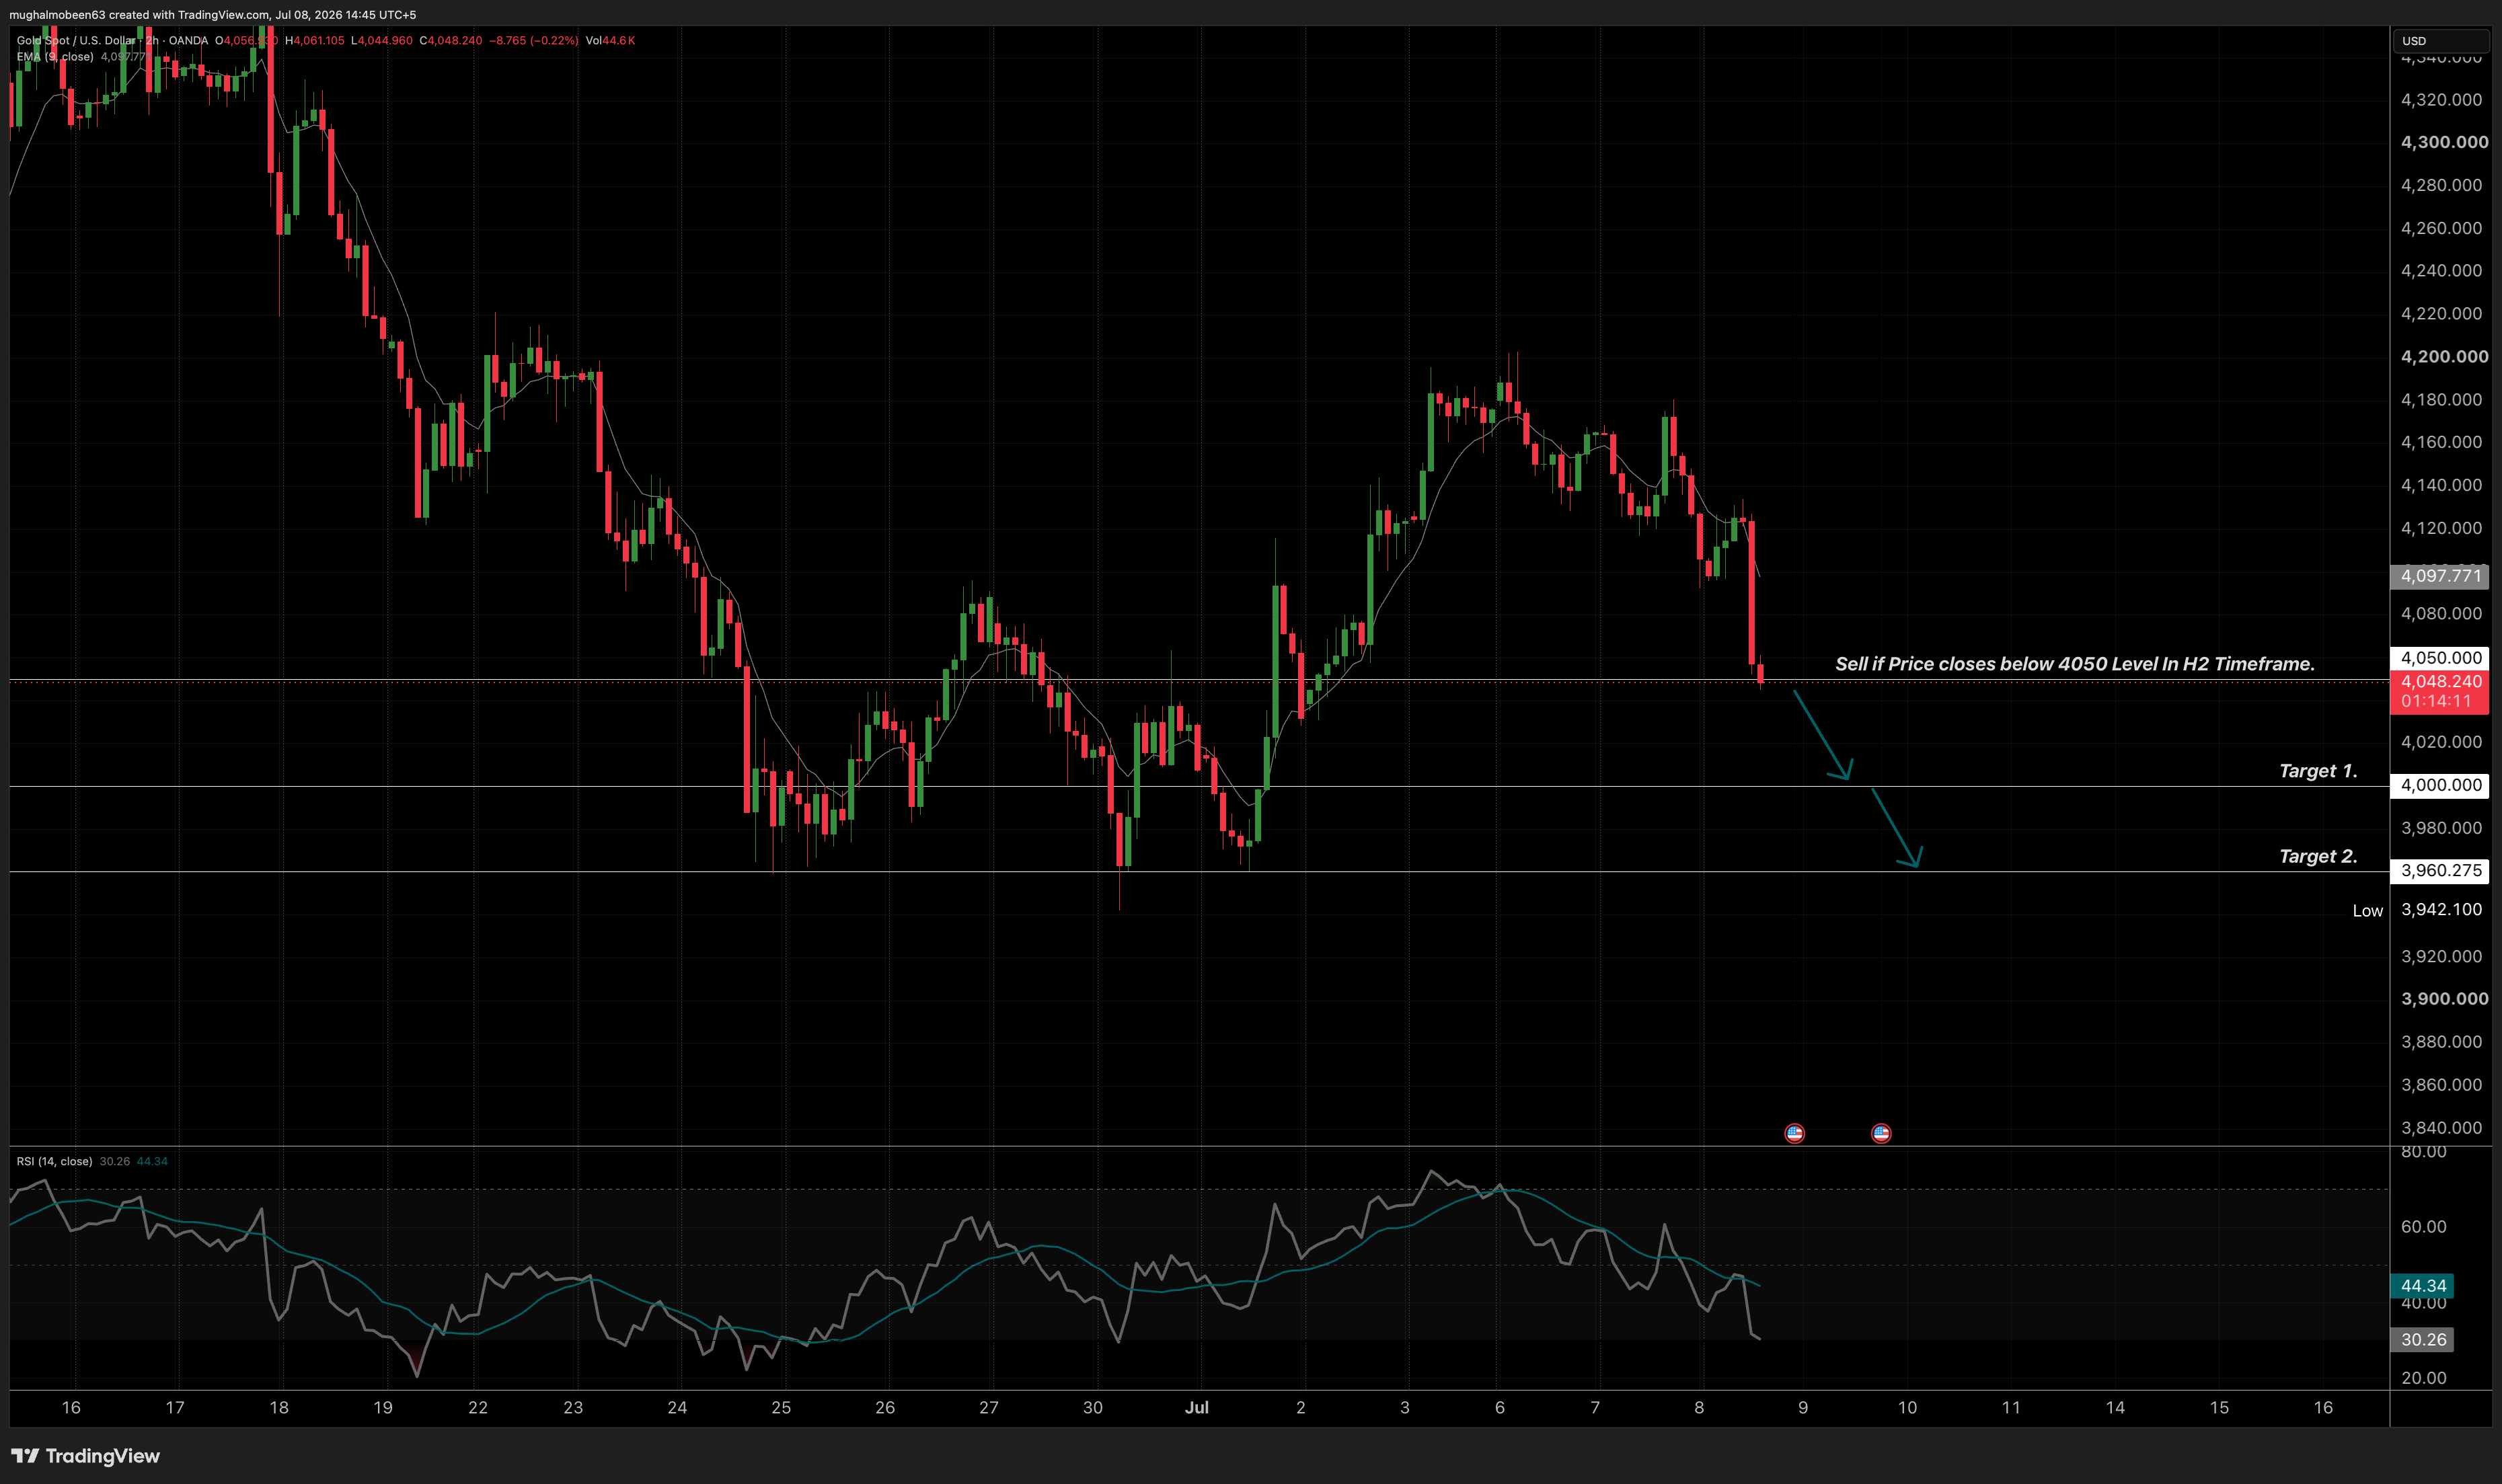Click the 4,050.000 price line label
Viewport: 2502px width, 1484px height.
2440,658
